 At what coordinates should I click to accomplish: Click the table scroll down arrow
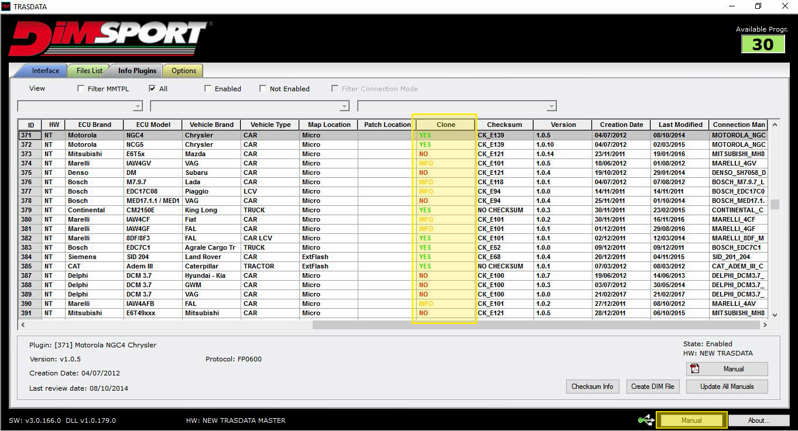point(775,315)
